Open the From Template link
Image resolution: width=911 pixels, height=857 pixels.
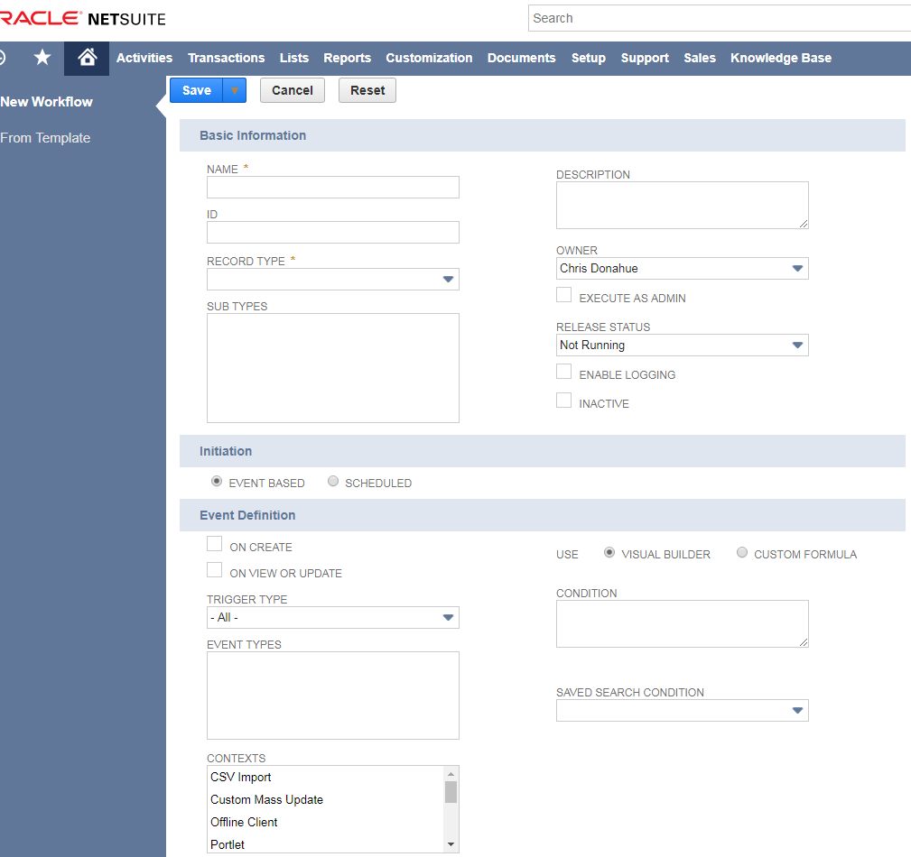tap(45, 137)
